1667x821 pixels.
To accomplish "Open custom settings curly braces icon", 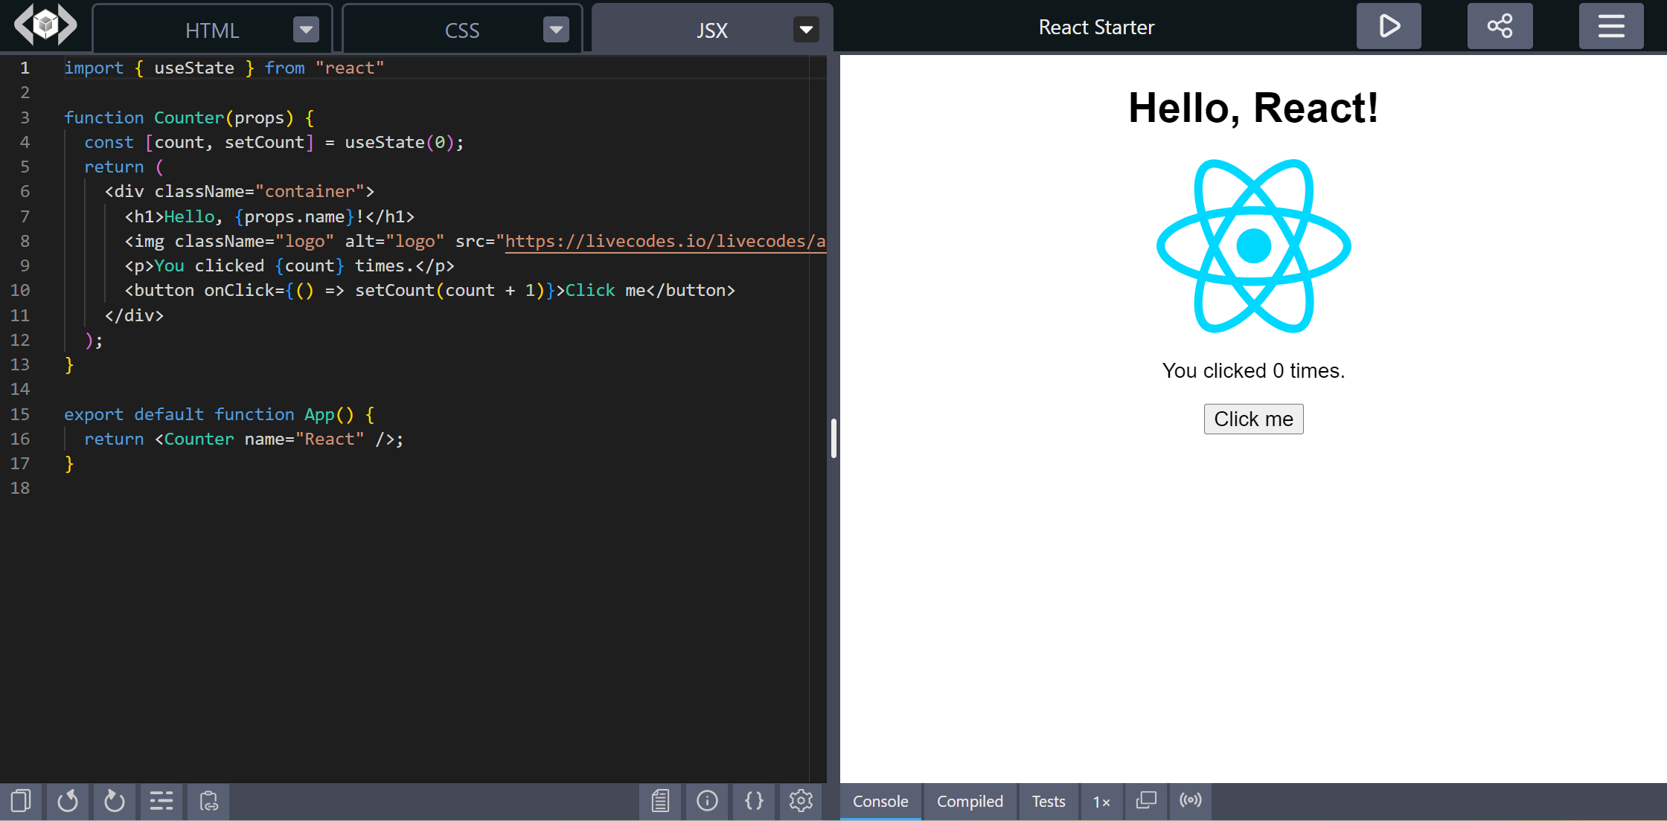I will (754, 801).
